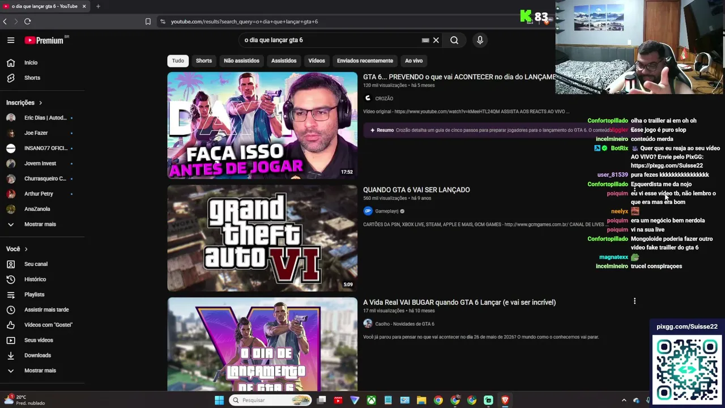Click the Resumo AI summary of first video
Screen dimensions: 725x408
[487, 130]
